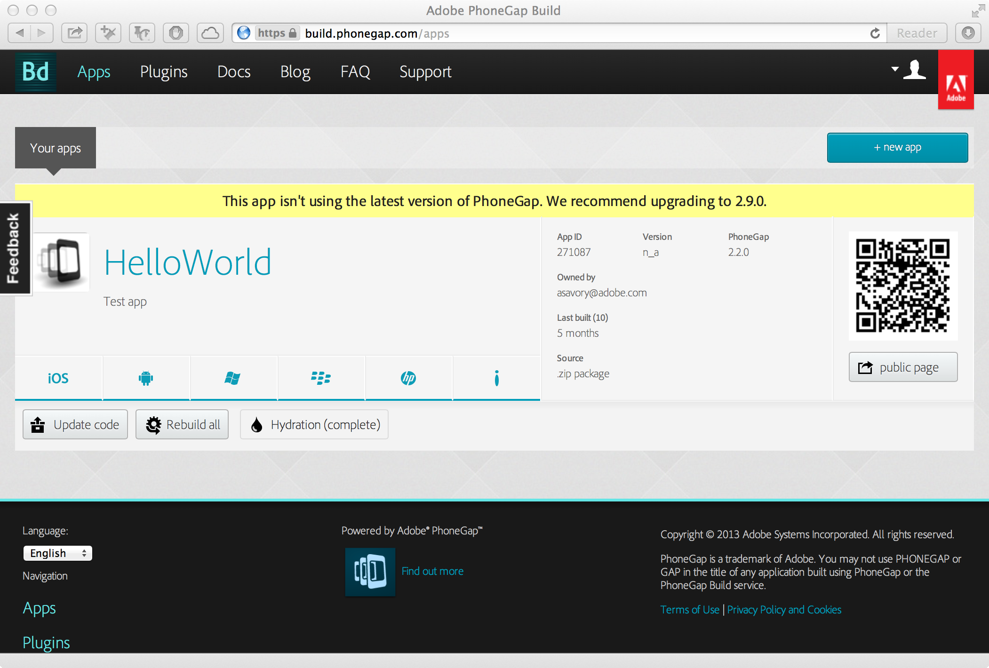Expand the navigation back arrow control

(20, 33)
